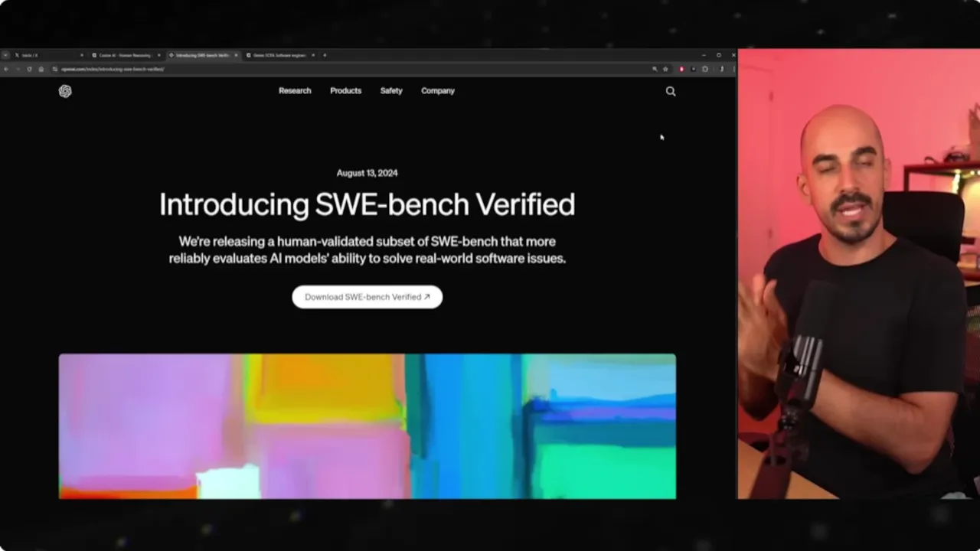Click the August 13, 2024 date
This screenshot has width=980, height=551.
click(367, 173)
